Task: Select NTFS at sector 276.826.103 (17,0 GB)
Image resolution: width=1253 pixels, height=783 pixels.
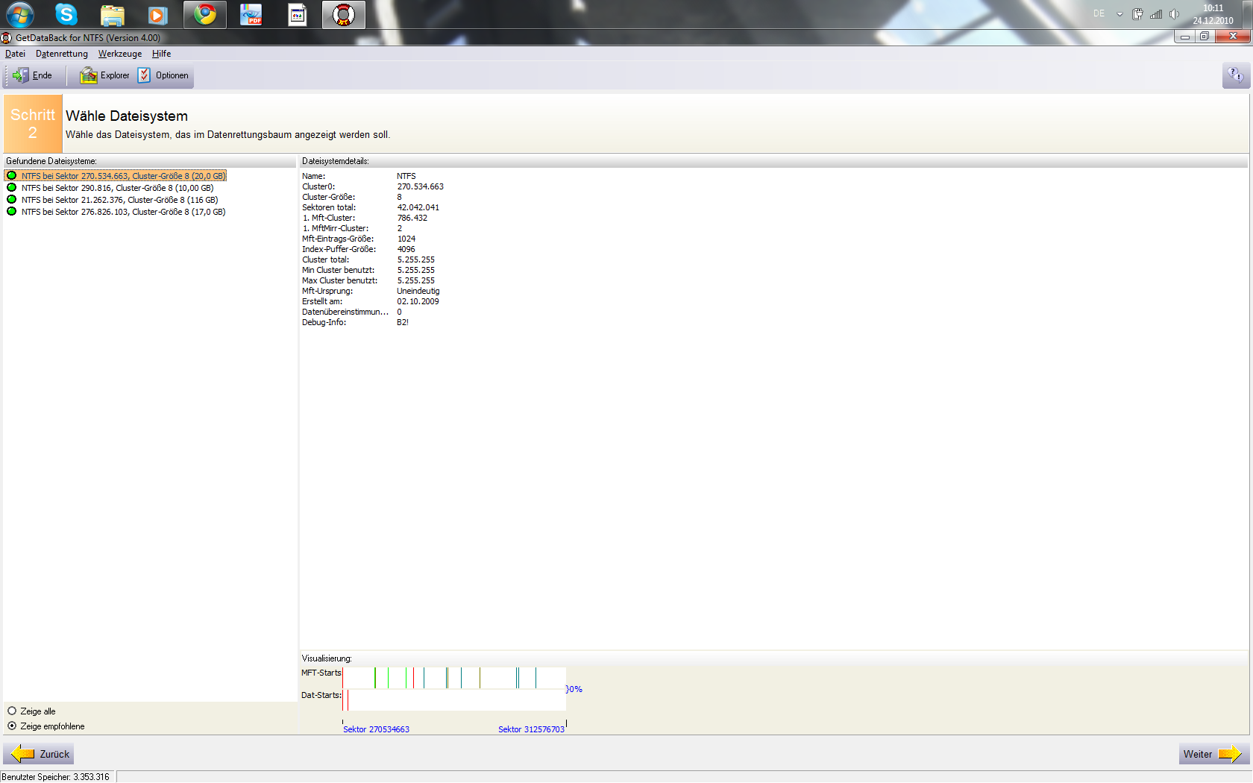Action: pos(116,212)
